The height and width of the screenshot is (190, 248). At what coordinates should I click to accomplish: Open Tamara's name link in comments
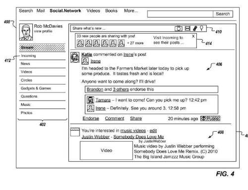pyautogui.click(x=103, y=100)
